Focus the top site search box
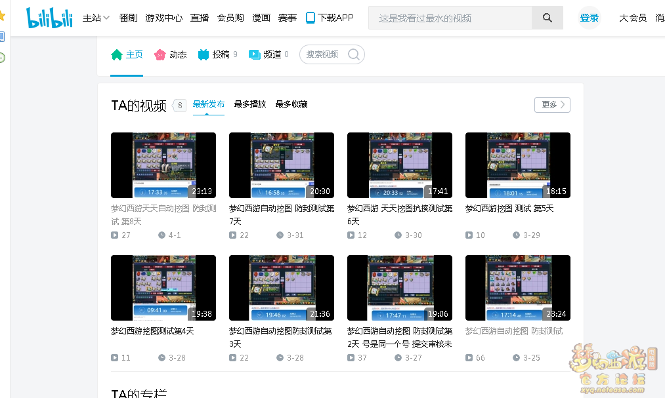The width and height of the screenshot is (665, 398). click(450, 18)
